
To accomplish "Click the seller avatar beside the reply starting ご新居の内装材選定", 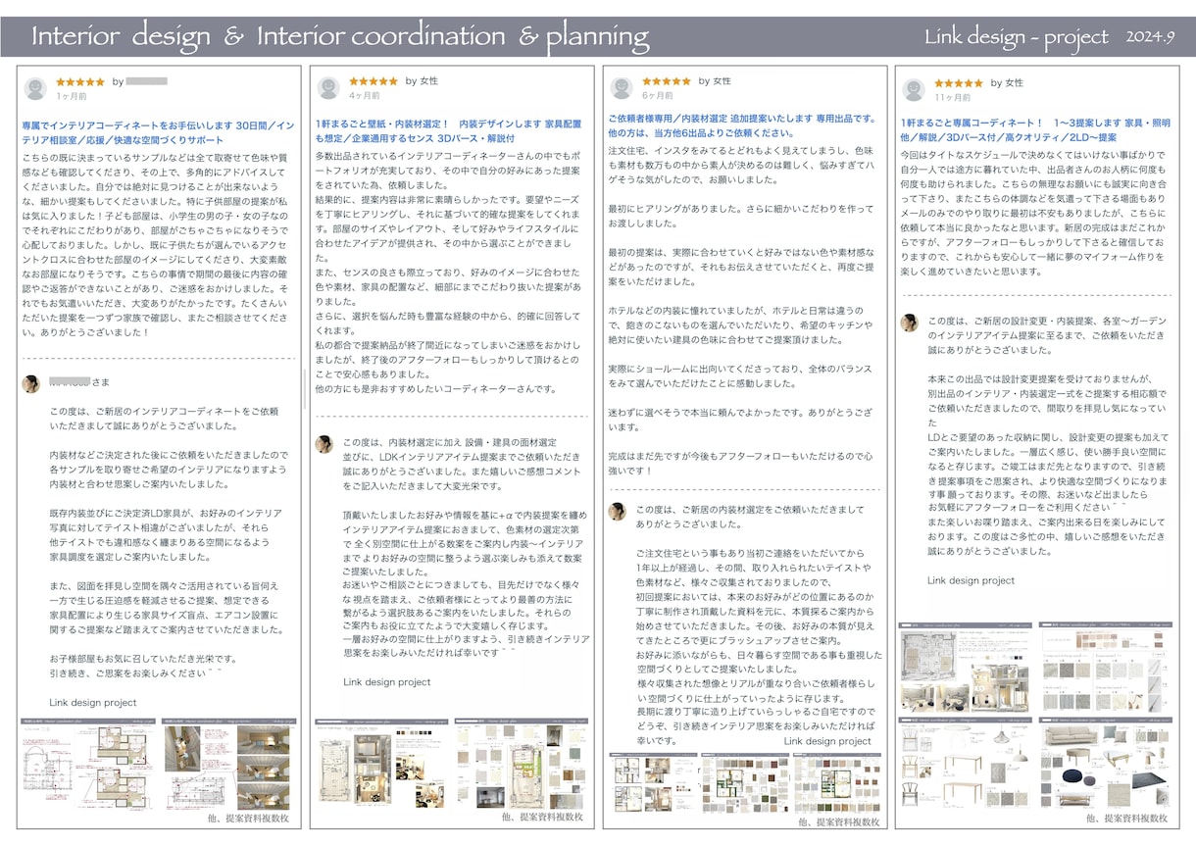I will click(x=618, y=512).
